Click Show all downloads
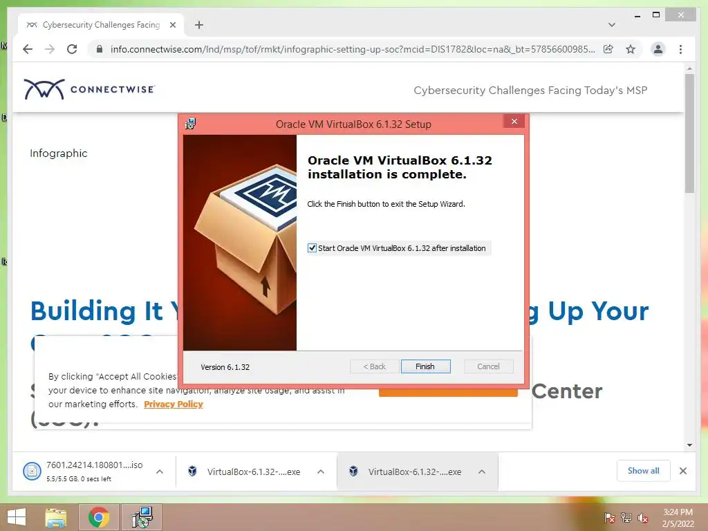This screenshot has height=531, width=708. (x=644, y=470)
